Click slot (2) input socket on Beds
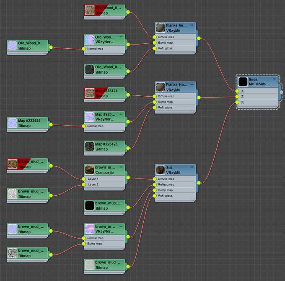Viewport: 285px width, 281px height. (x=237, y=97)
